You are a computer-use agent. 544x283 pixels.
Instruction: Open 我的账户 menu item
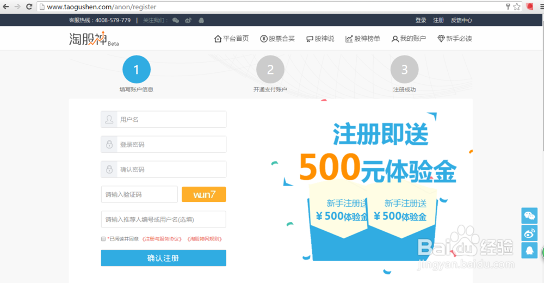click(409, 39)
